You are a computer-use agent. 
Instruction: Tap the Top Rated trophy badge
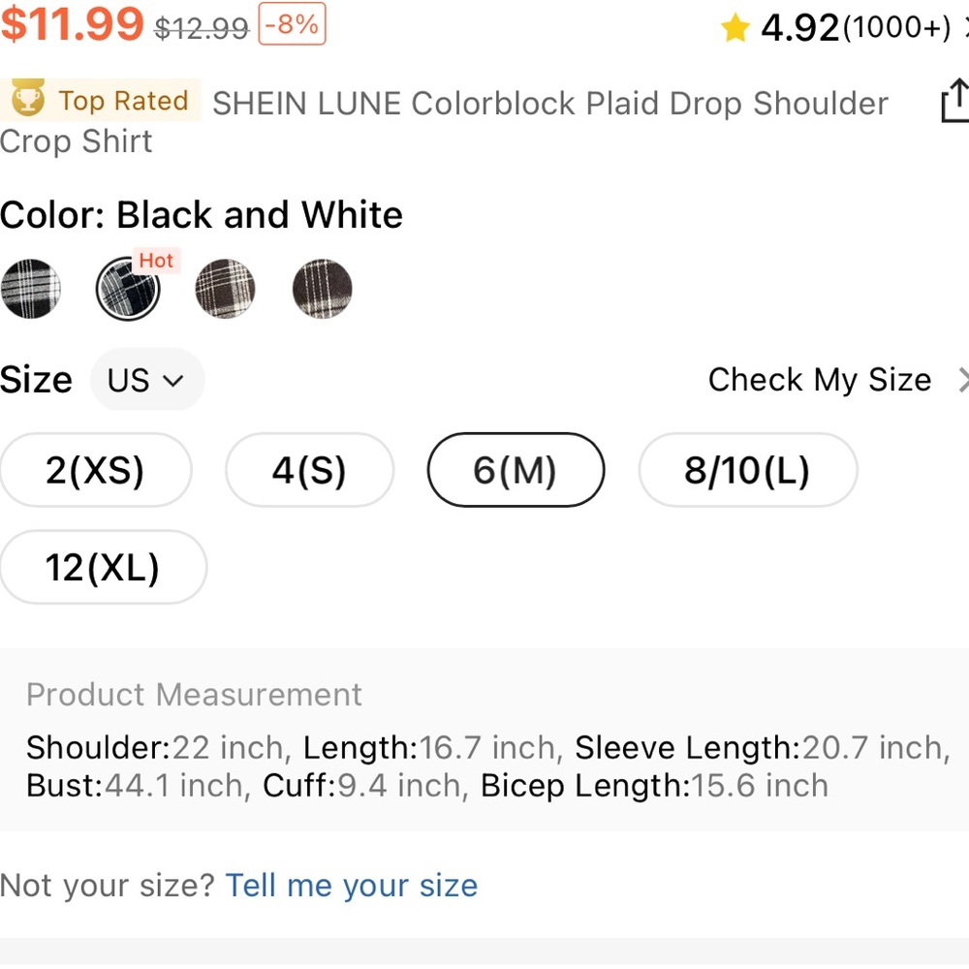tap(100, 100)
